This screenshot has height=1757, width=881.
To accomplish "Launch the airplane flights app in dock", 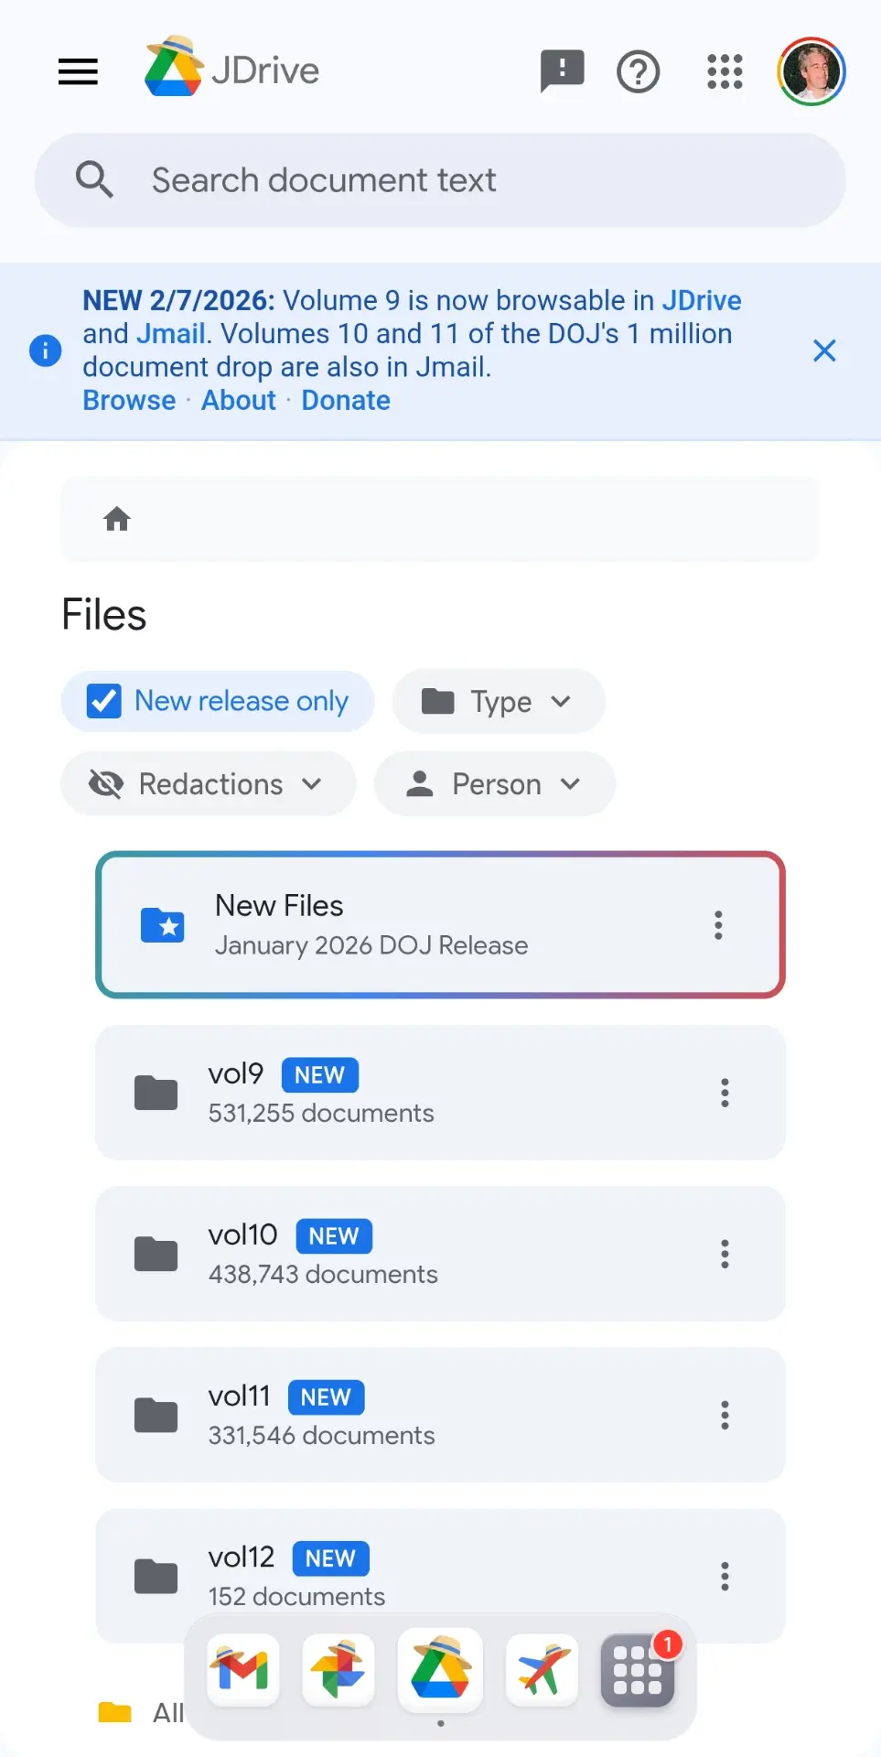I will coord(542,1671).
